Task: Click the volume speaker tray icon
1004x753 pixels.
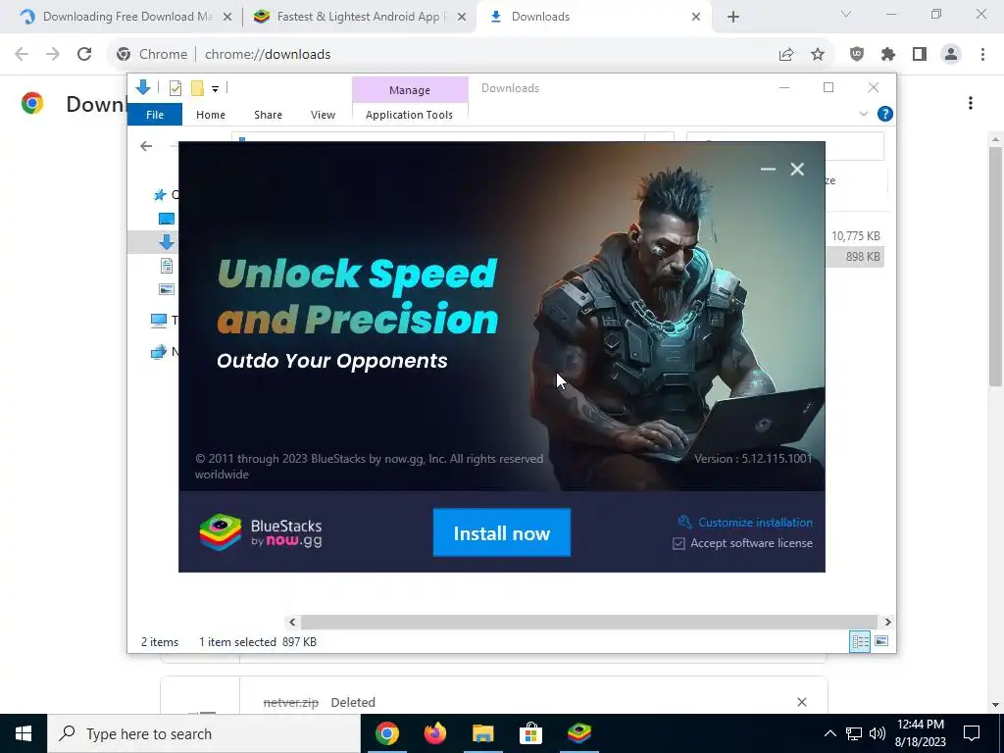Action: tap(878, 733)
